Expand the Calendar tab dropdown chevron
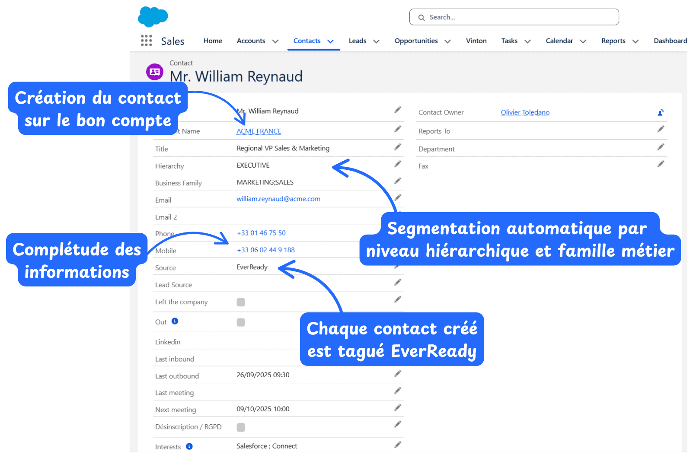The height and width of the screenshot is (458, 693). click(583, 41)
